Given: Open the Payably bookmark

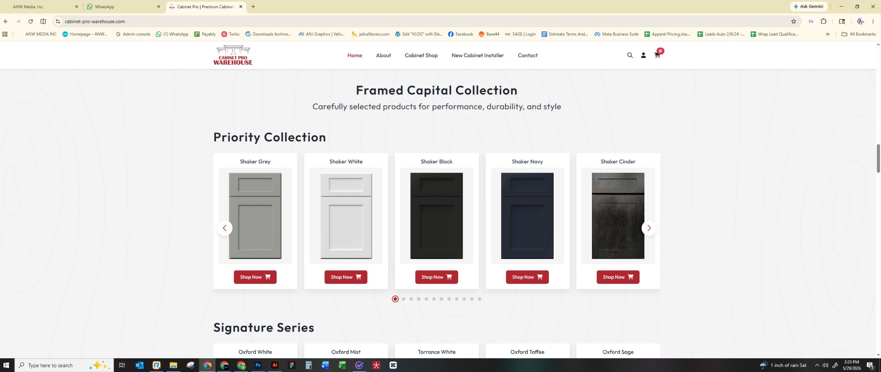Looking at the screenshot, I should coord(205,34).
